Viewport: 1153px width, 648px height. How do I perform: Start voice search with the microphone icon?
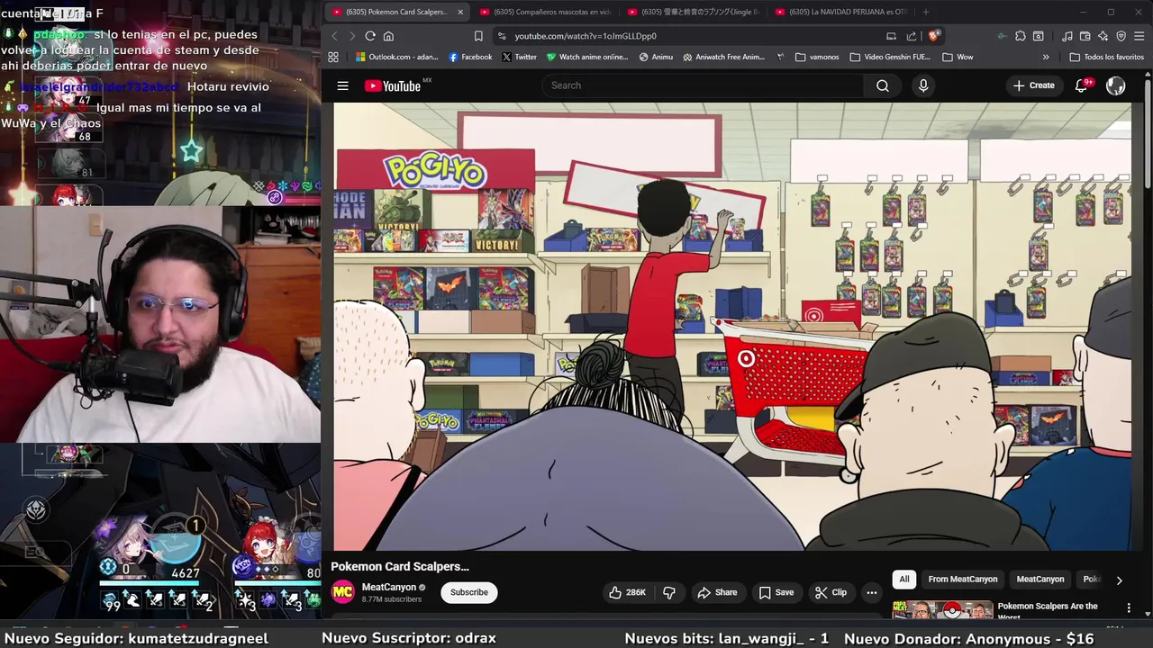click(x=922, y=85)
